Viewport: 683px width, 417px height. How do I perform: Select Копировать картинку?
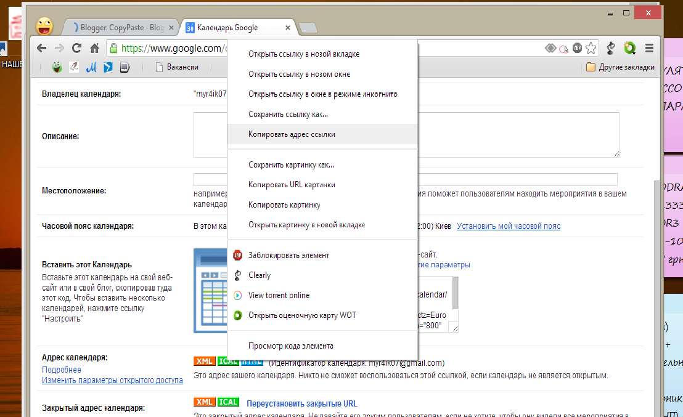pos(322,204)
